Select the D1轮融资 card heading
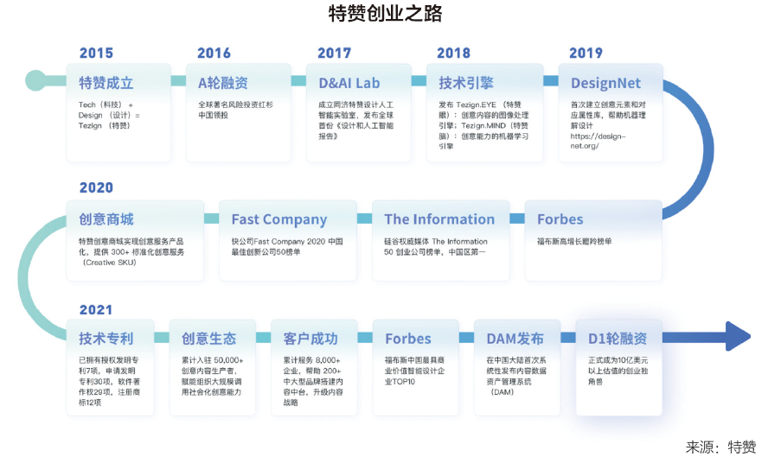Image resolution: width=768 pixels, height=463 pixels. pos(618,339)
